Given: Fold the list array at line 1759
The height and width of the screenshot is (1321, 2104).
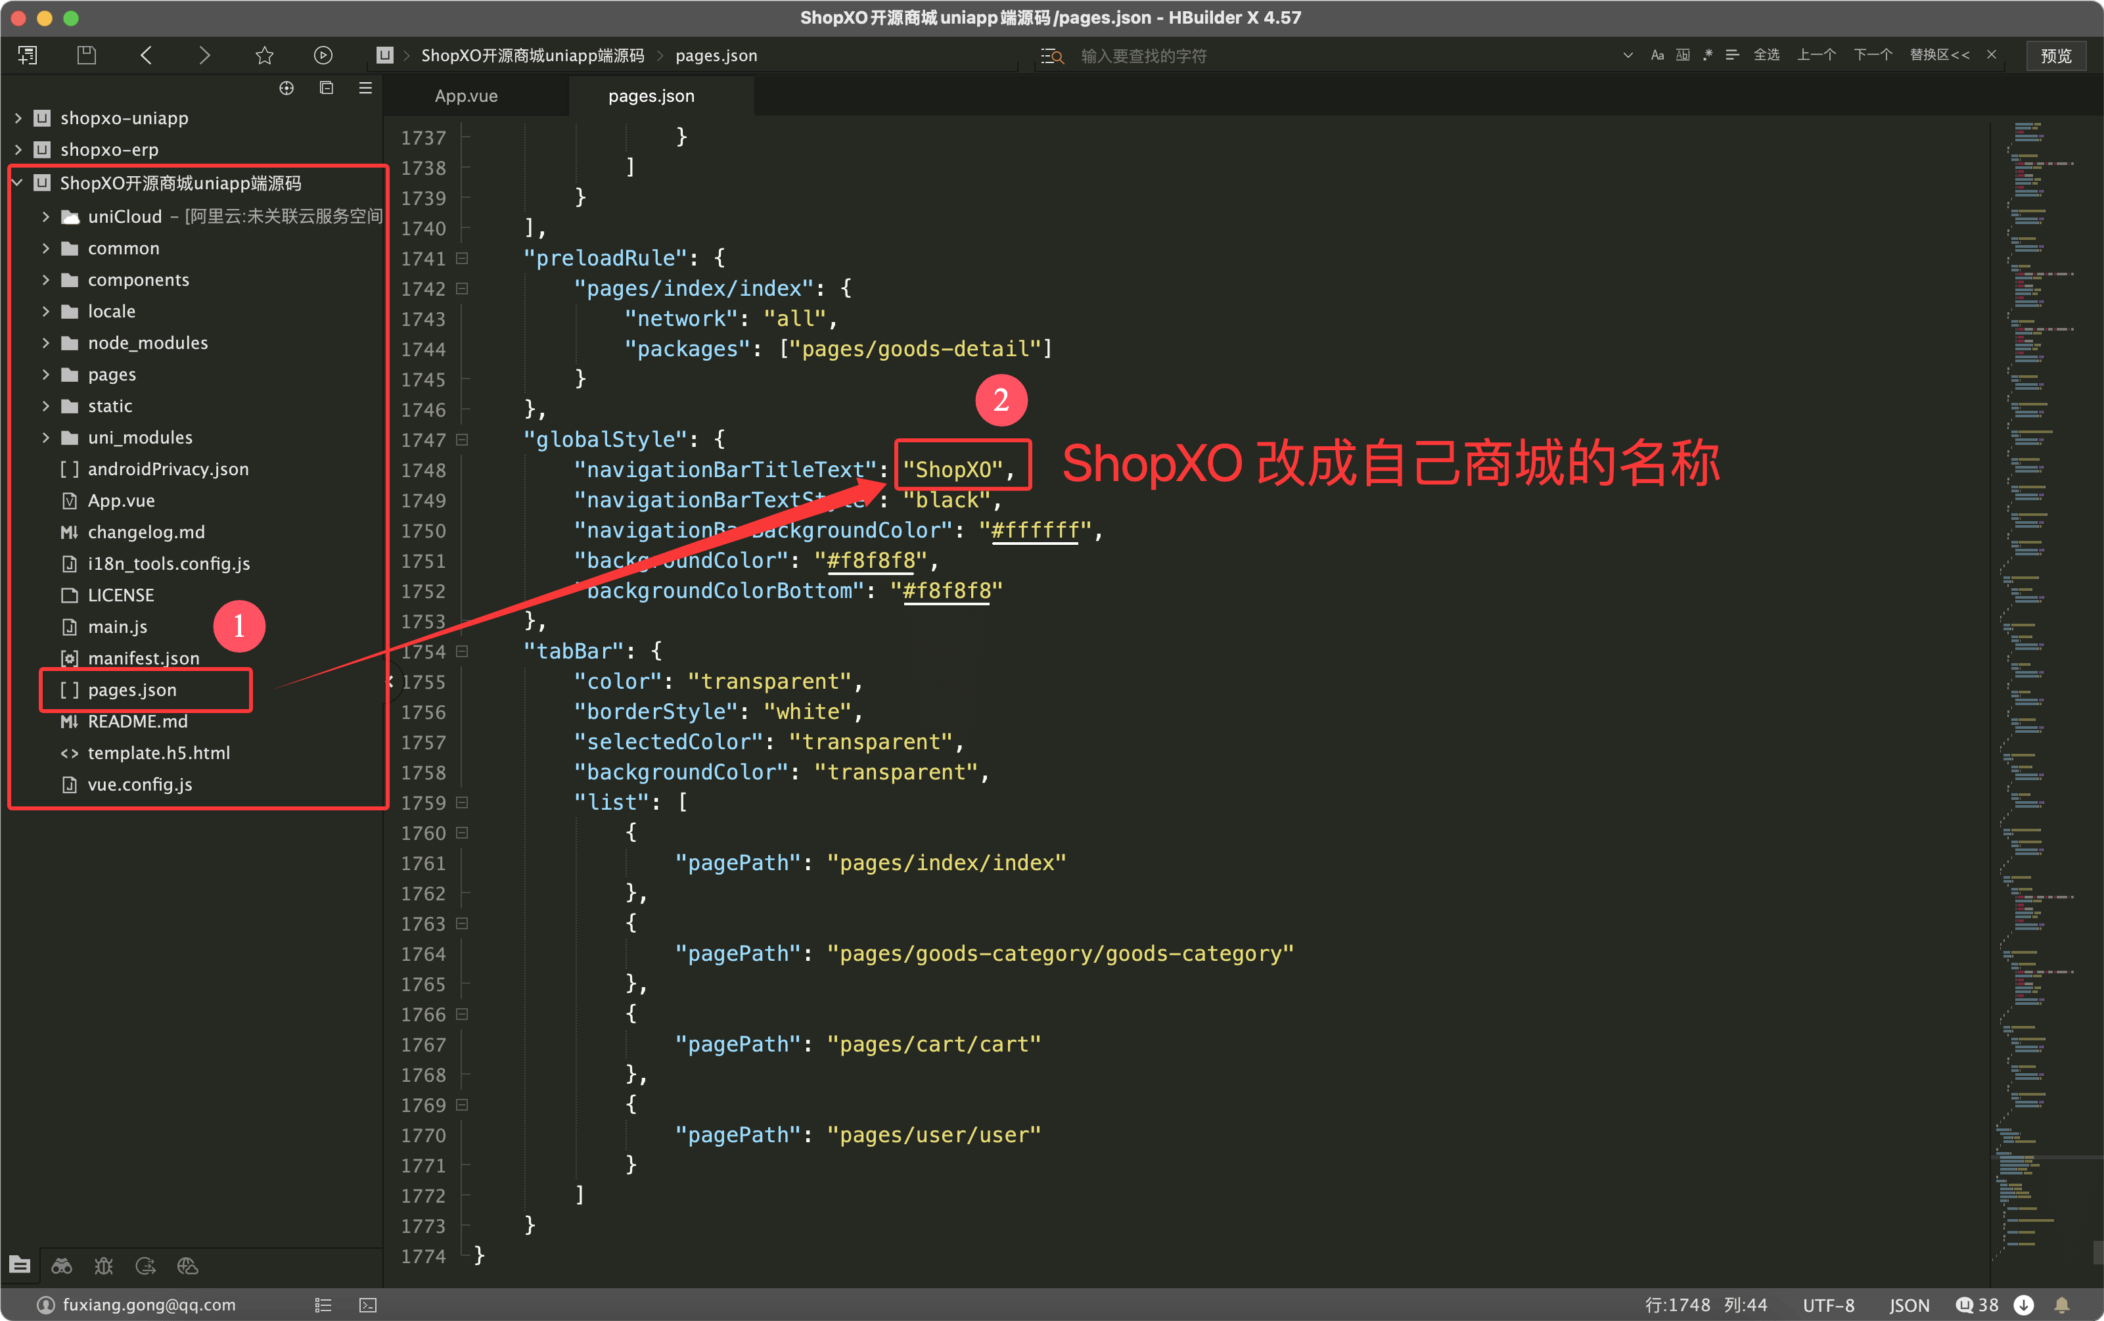Looking at the screenshot, I should [462, 803].
